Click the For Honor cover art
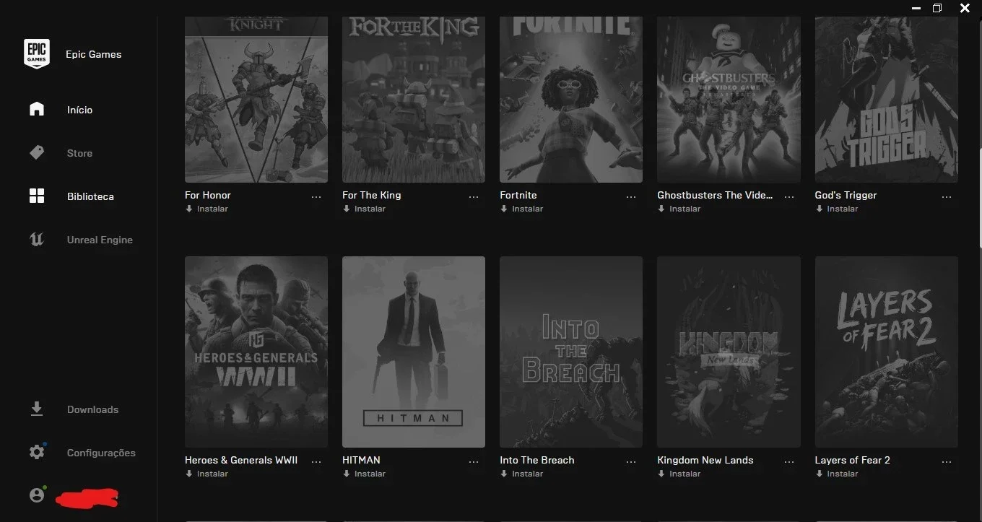Image resolution: width=982 pixels, height=522 pixels. (256, 100)
